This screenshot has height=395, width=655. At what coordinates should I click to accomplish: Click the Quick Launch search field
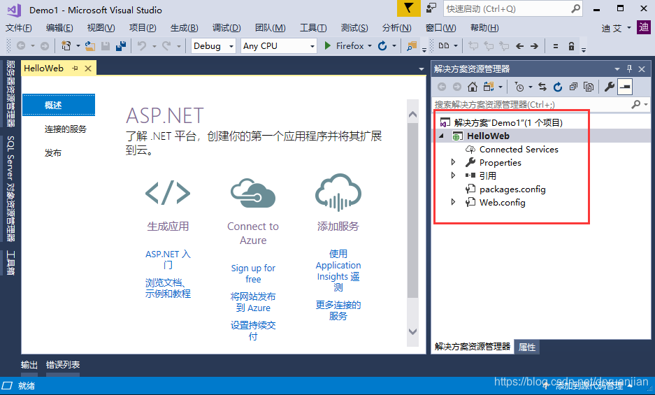(x=513, y=8)
